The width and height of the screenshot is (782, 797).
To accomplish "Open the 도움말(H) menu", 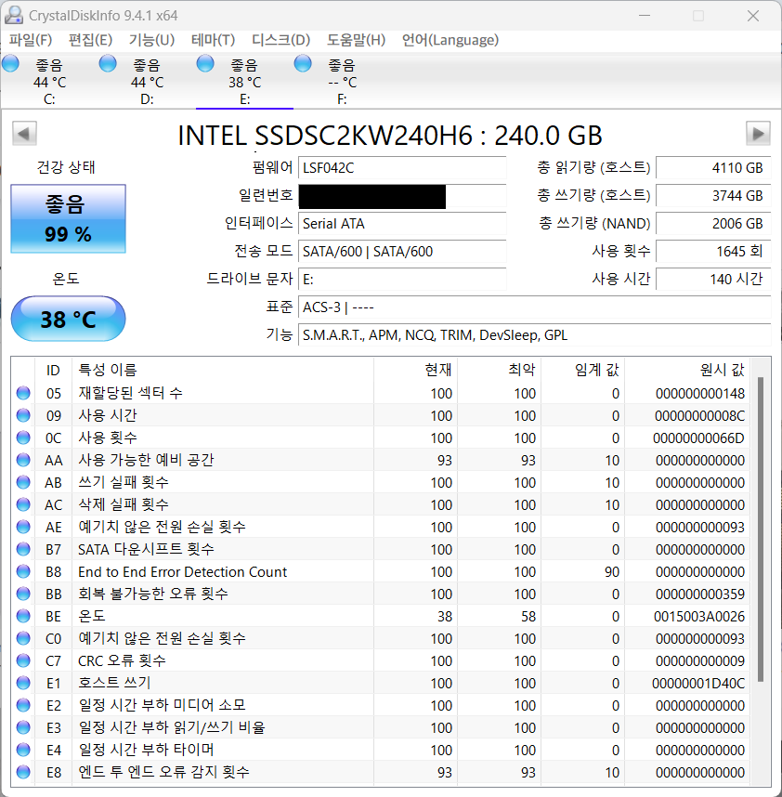I will (356, 40).
